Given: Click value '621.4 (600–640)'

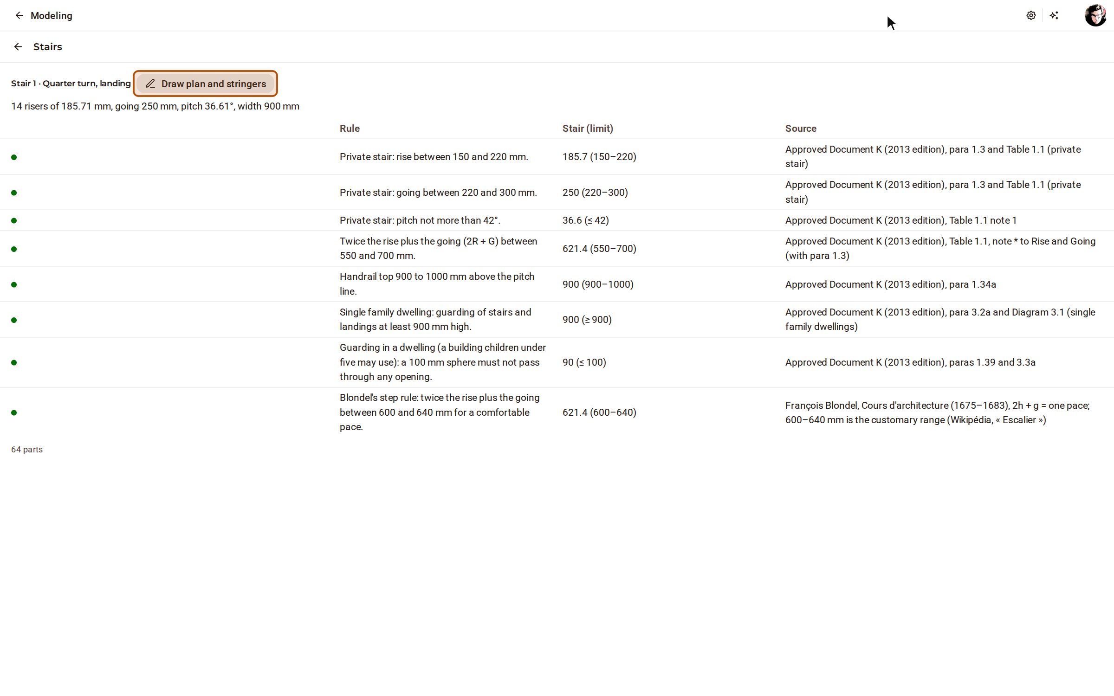Looking at the screenshot, I should pyautogui.click(x=599, y=412).
